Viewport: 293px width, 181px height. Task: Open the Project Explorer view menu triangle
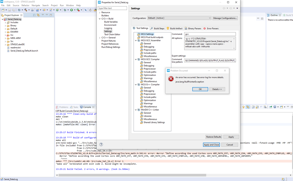(x=43, y=15)
